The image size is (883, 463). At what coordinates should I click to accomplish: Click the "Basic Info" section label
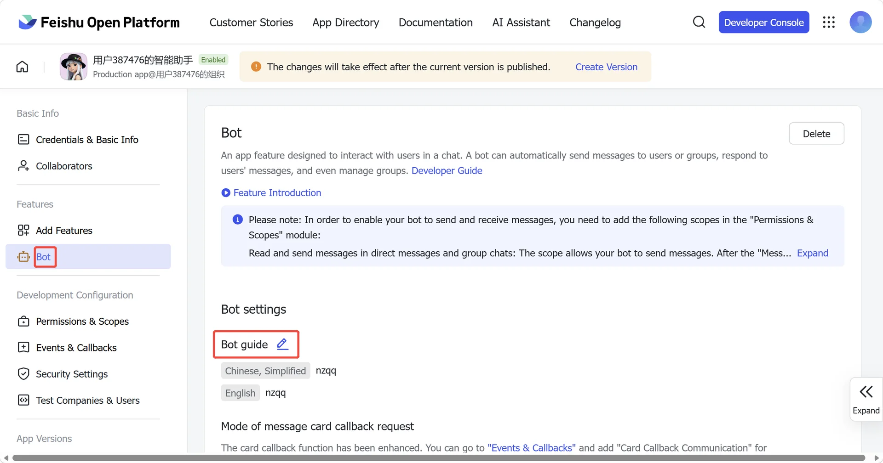tap(38, 113)
